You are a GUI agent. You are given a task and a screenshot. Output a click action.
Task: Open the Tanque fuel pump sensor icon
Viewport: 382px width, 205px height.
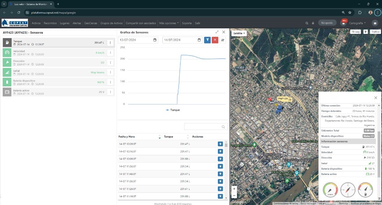pos(7,43)
